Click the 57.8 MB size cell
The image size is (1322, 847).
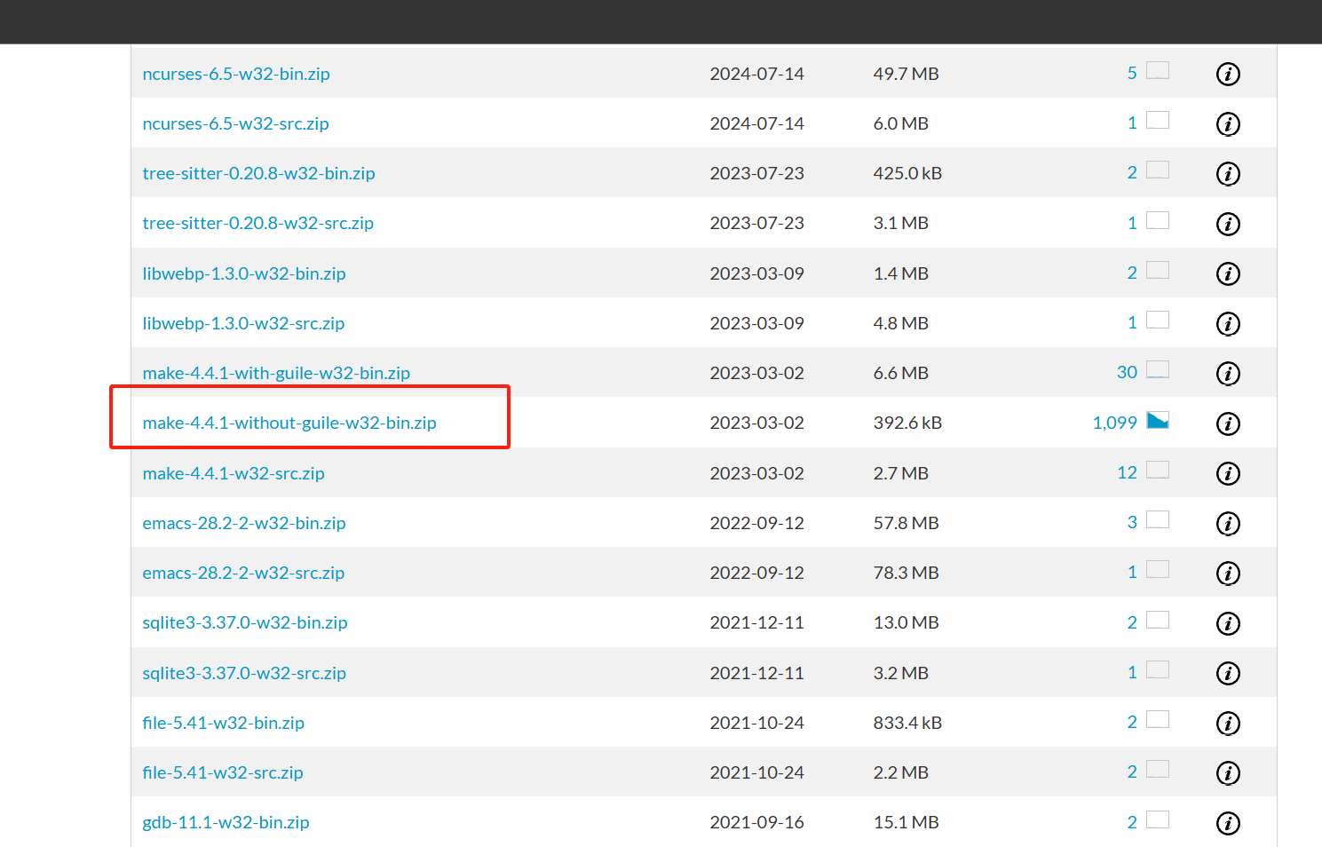coord(906,523)
